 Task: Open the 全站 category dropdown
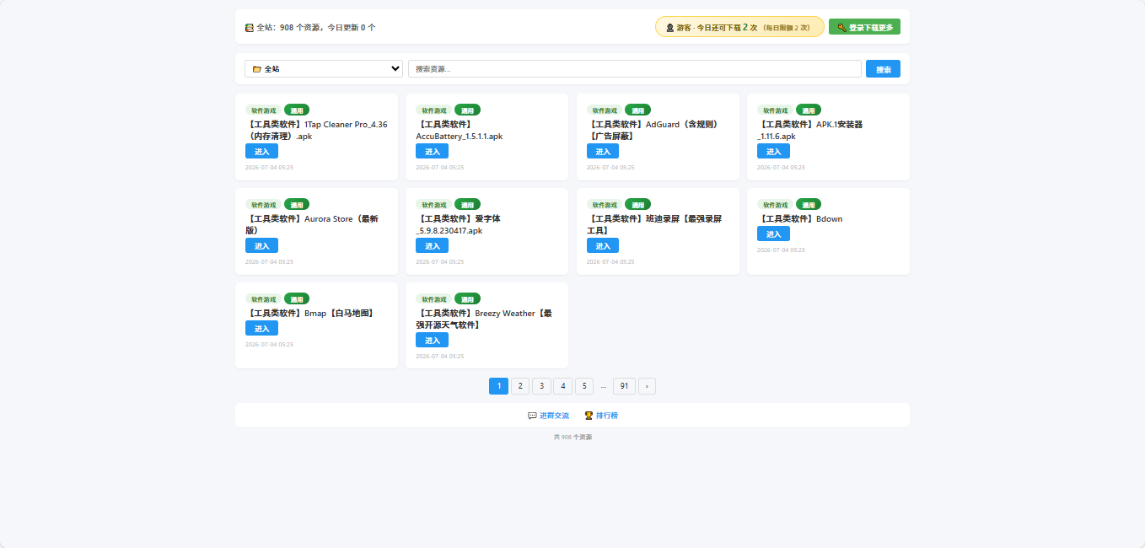point(324,69)
